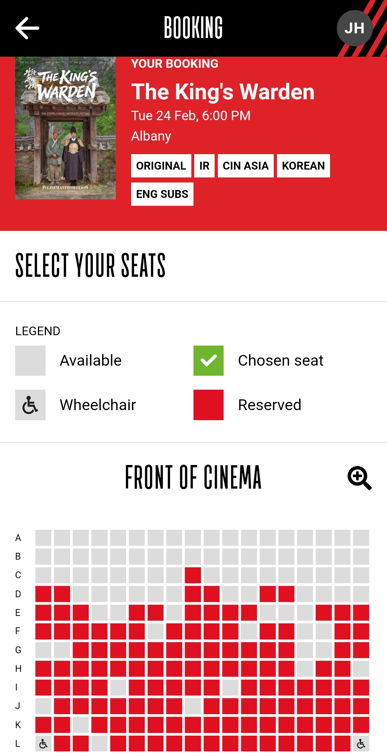Click the grey Available legend swatch

point(30,361)
